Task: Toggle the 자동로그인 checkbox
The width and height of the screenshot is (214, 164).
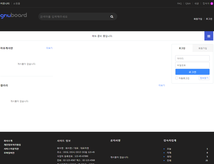Action: coord(177,78)
